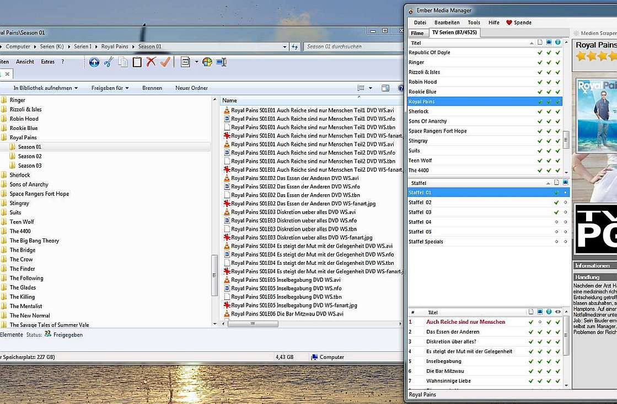Click the page column icon in episode list header
Viewport: 617px width, 404px height.
tap(531, 312)
